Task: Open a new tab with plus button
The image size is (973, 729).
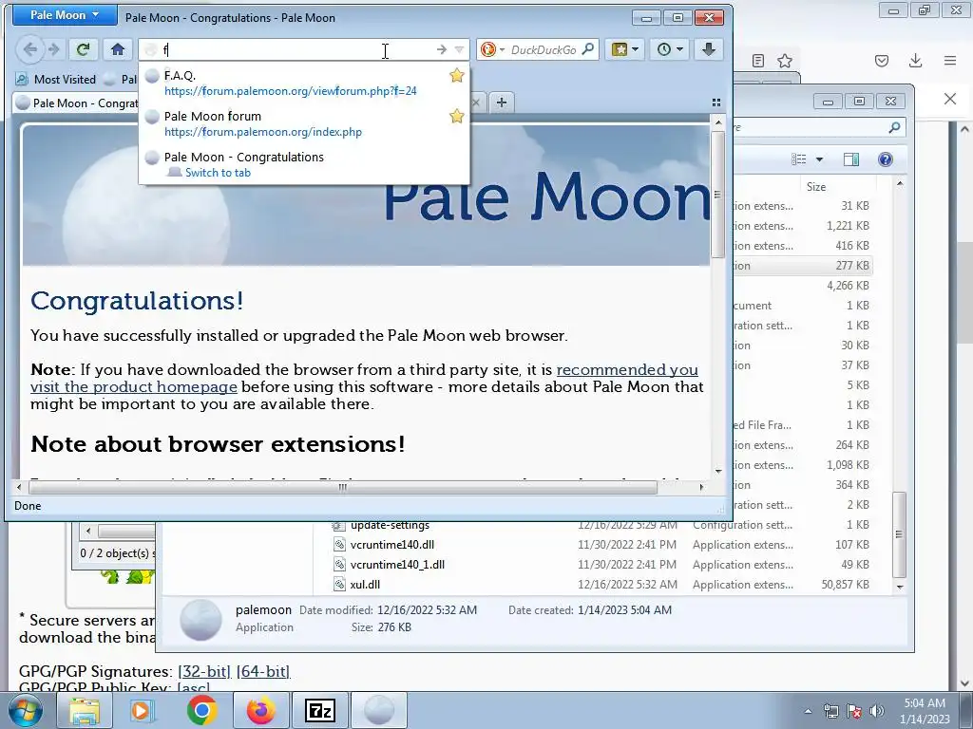Action: [502, 103]
